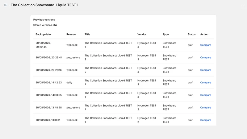Screen dimensions: 247x139
Task: Select the page title 'The Collection Snowboard: Liquid TEST 1'
Action: 44,5
